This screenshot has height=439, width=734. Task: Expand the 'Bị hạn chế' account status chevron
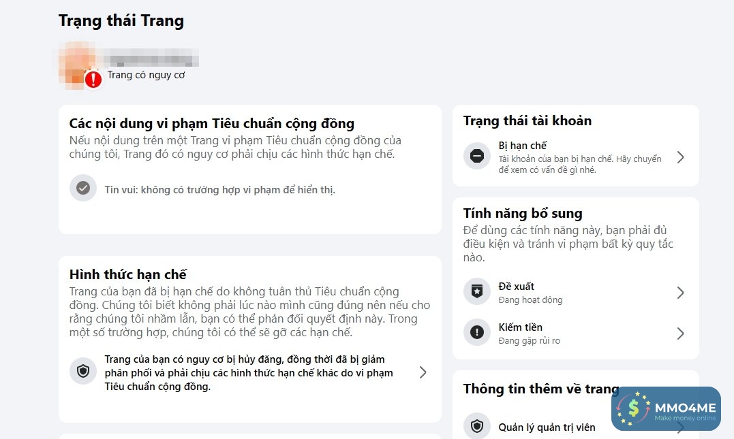[x=680, y=157]
